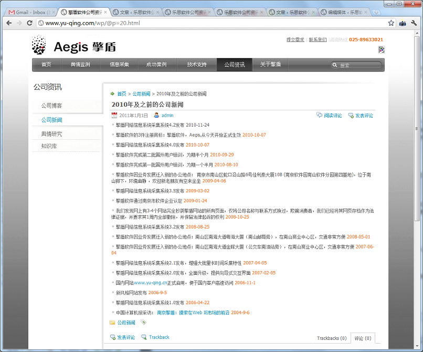Click the Trackback link below the article
Viewport: 423px width, 352px height.
158,337
